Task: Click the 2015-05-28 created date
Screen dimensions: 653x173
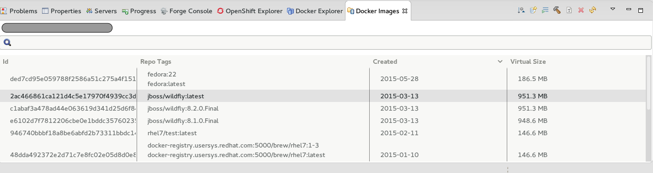Action: [399, 79]
